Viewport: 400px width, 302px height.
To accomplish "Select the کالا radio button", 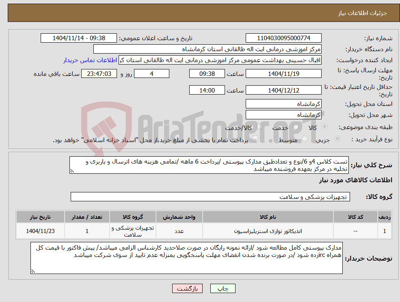I will [325, 127].
